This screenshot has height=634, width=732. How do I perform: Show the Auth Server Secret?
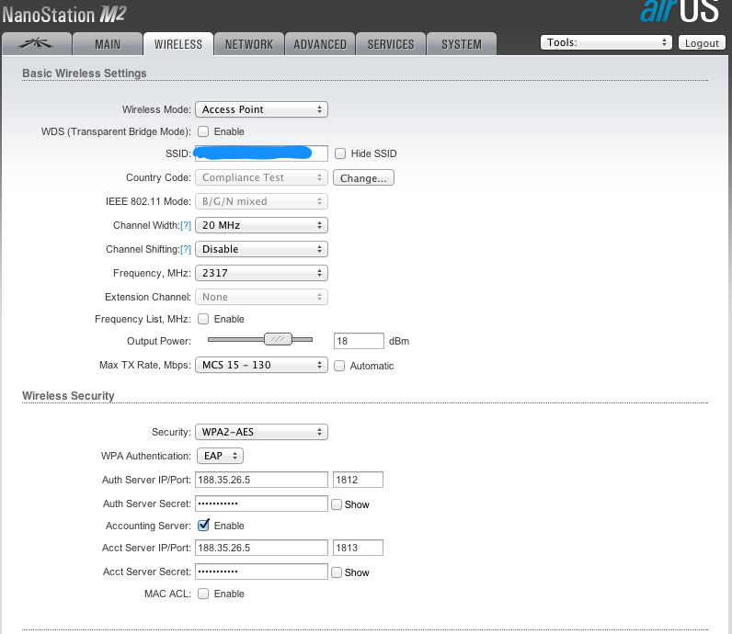pos(337,504)
